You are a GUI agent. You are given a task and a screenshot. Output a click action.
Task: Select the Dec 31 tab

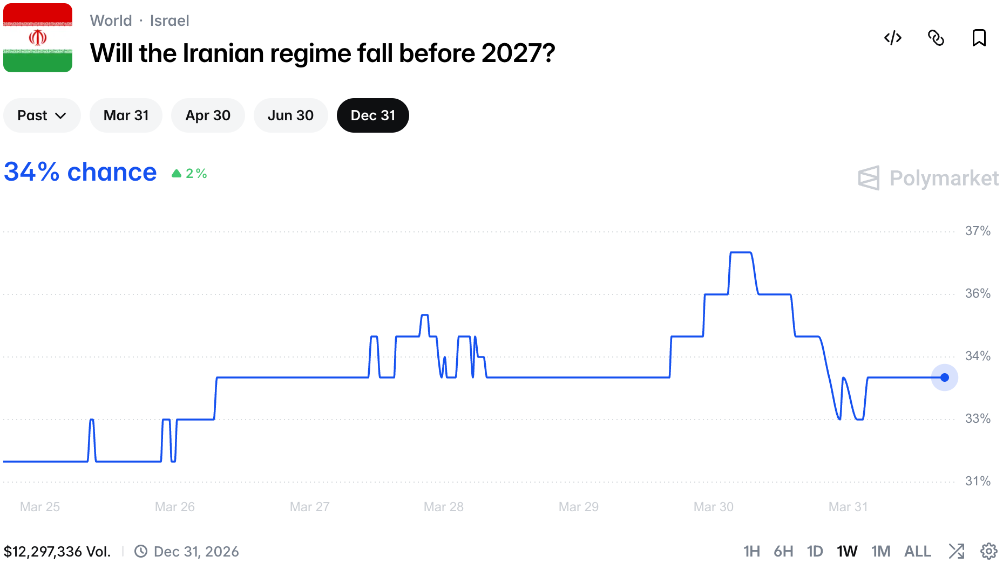[372, 115]
